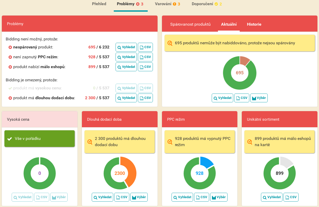319x207 pixels.
Task: Click the green Vše v pořádku banner
Action: [40, 139]
